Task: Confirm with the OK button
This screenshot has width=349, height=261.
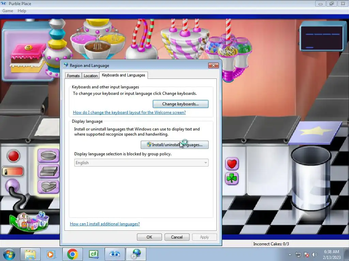Action: (149, 237)
